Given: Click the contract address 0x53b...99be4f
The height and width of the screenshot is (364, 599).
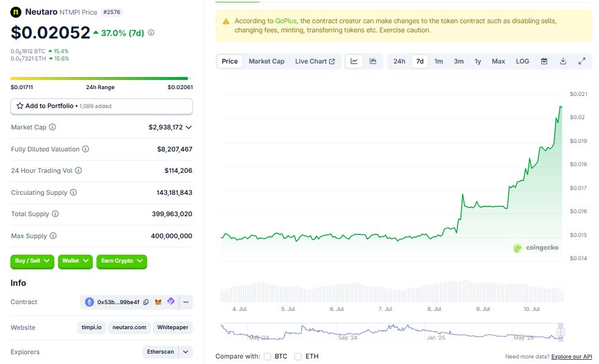Looking at the screenshot, I should click(118, 302).
